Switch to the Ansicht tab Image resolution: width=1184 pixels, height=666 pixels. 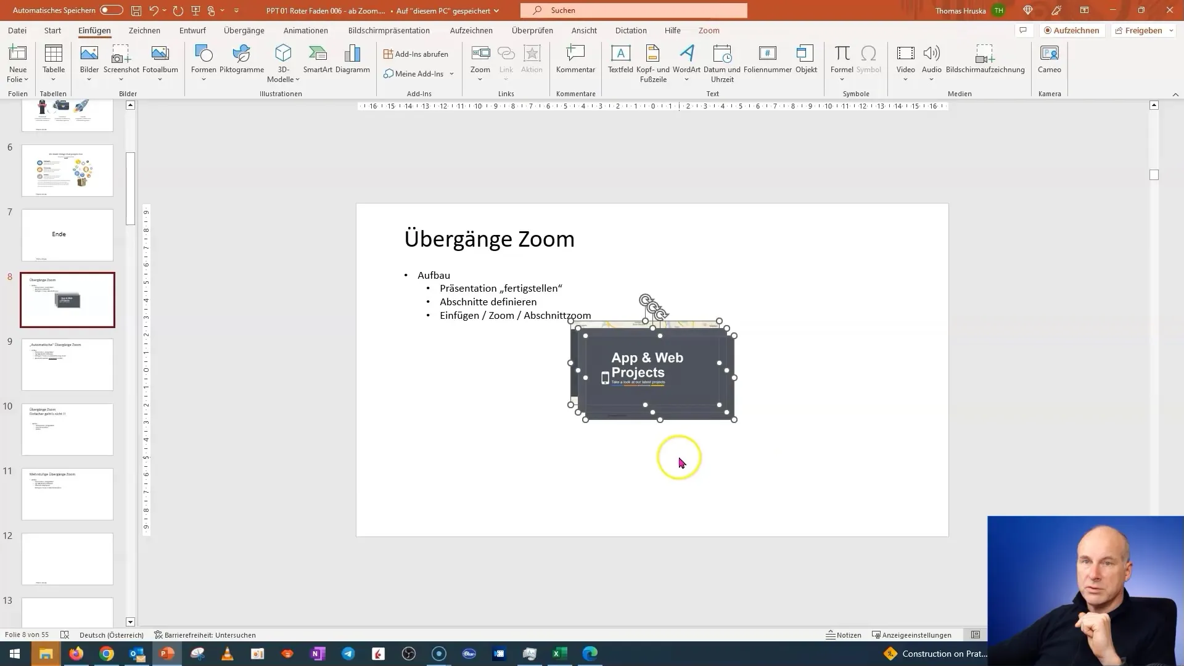click(x=584, y=30)
